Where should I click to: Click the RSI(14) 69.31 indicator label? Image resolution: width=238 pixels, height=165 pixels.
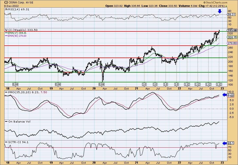pyautogui.click(x=18, y=10)
